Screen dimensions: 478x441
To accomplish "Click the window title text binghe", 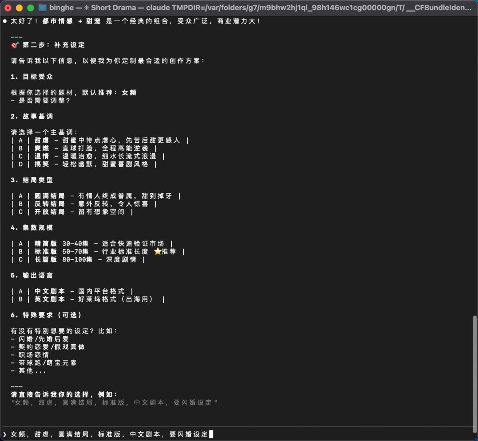I will coord(62,8).
